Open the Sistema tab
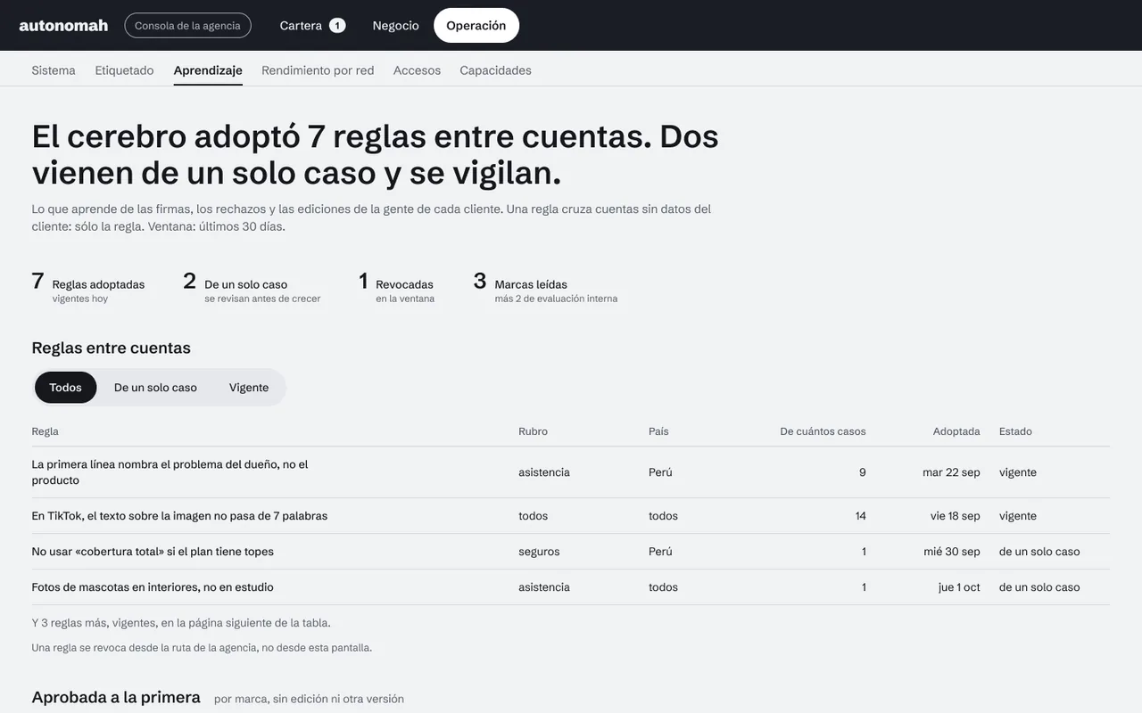1142x713 pixels. [x=54, y=70]
